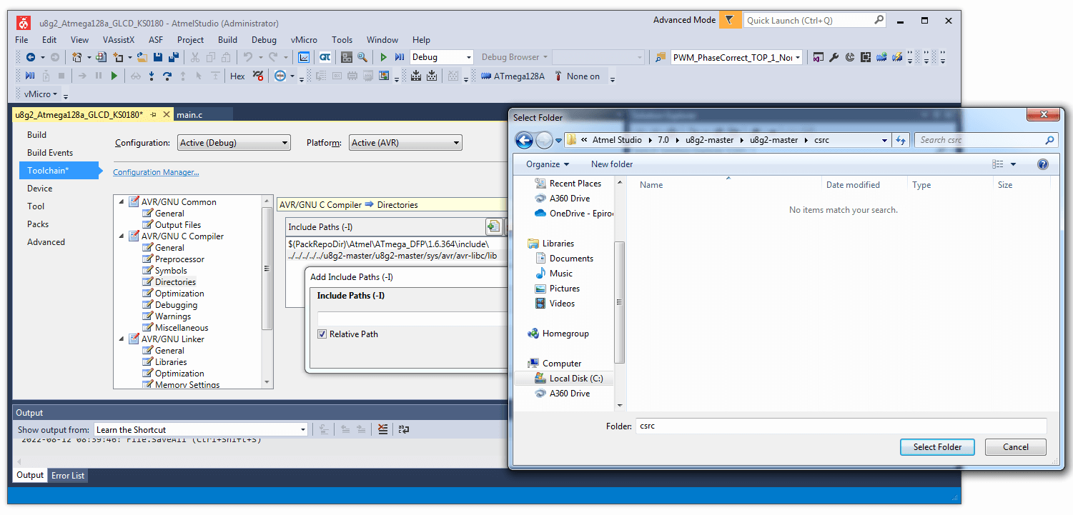The width and height of the screenshot is (1073, 515).
Task: Collapse the AVR/GNU Linker tree node
Action: (x=121, y=339)
